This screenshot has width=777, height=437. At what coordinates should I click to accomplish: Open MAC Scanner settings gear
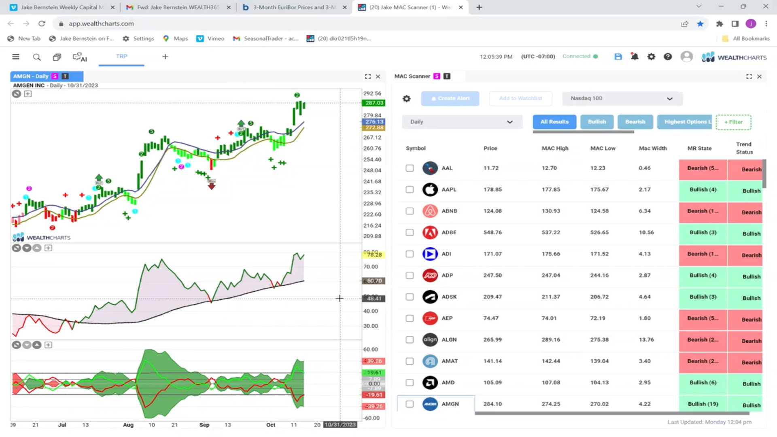pyautogui.click(x=407, y=98)
